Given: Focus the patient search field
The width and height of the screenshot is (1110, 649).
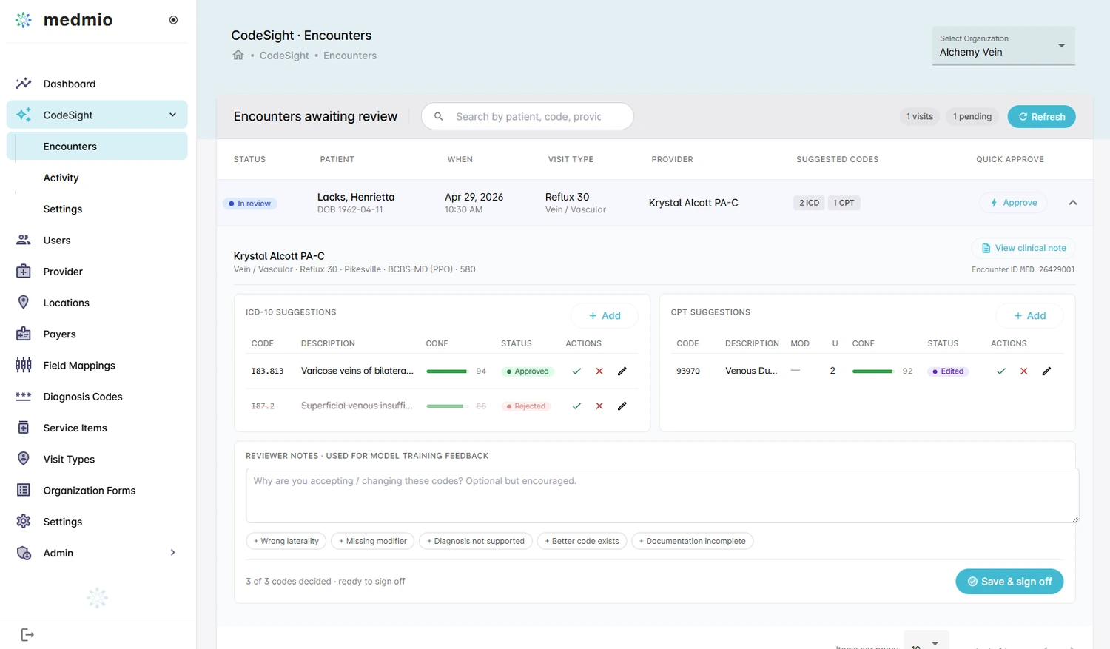Looking at the screenshot, I should tap(528, 116).
